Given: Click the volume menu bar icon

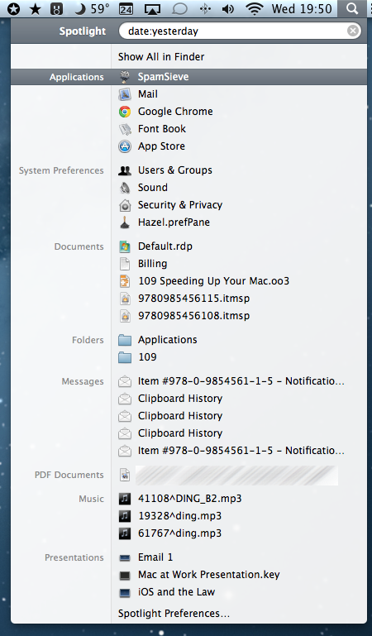Looking at the screenshot, I should (x=228, y=9).
